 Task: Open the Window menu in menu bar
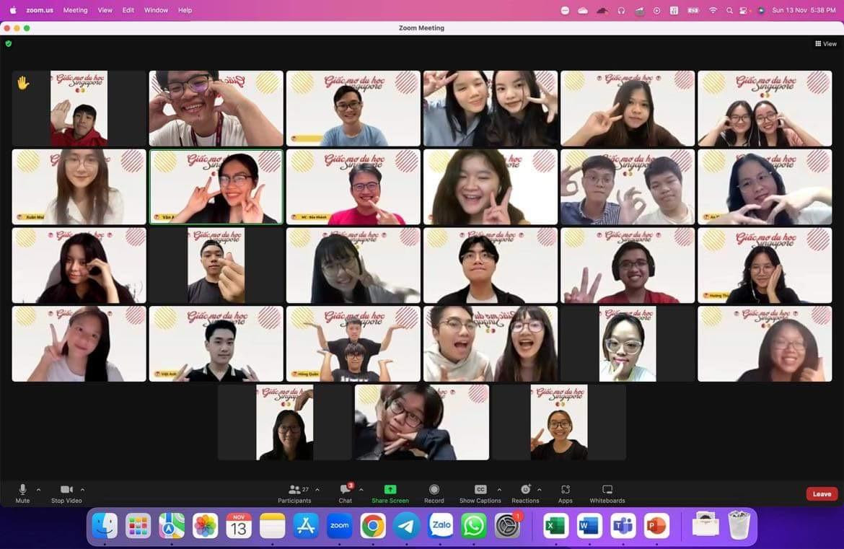[156, 10]
